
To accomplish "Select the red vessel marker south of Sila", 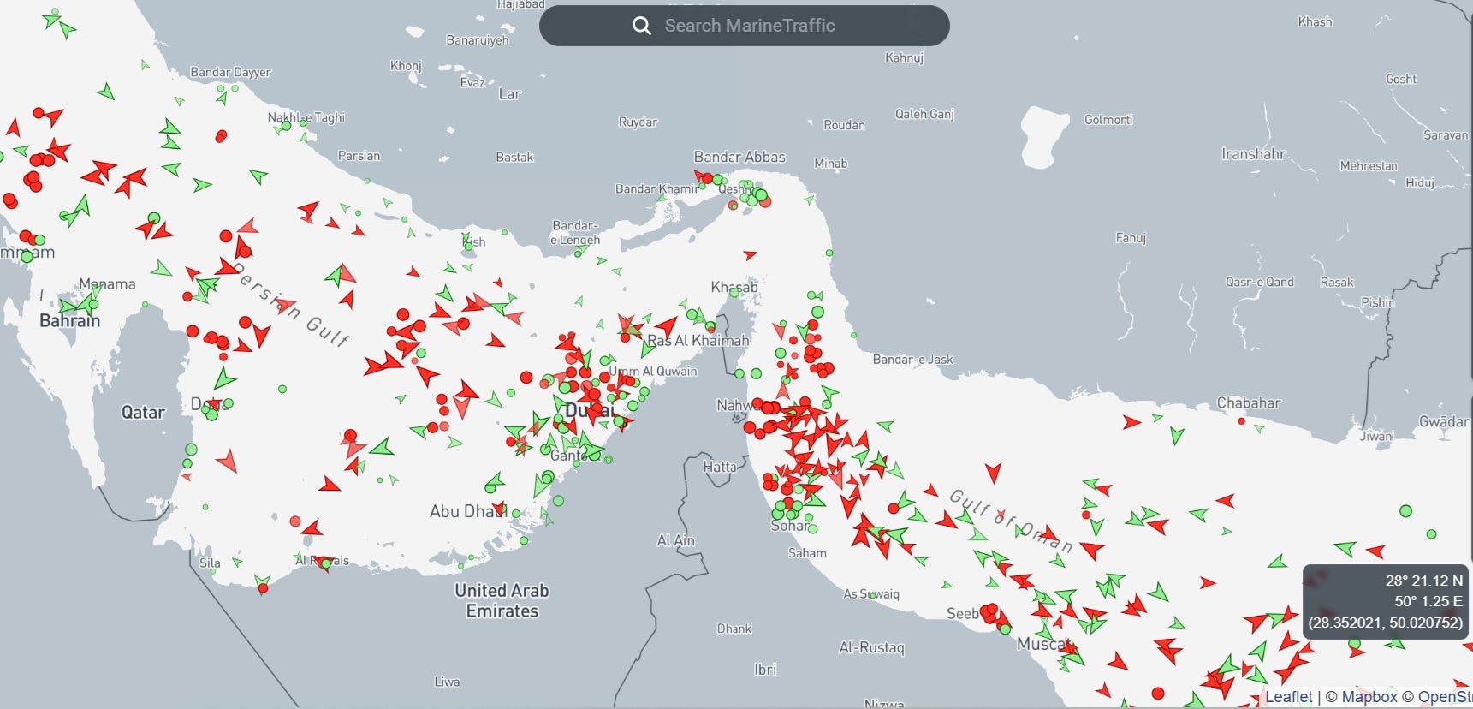I will (x=263, y=587).
